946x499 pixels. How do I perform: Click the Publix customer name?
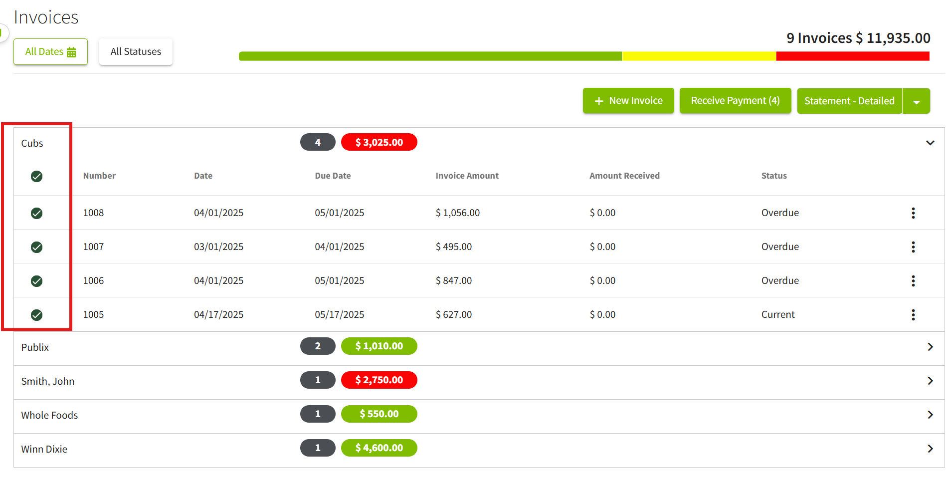coord(35,347)
